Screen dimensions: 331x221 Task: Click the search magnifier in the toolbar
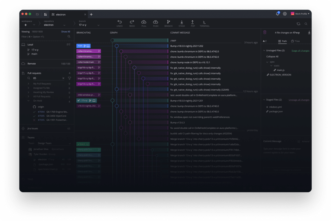pyautogui.click(x=306, y=24)
